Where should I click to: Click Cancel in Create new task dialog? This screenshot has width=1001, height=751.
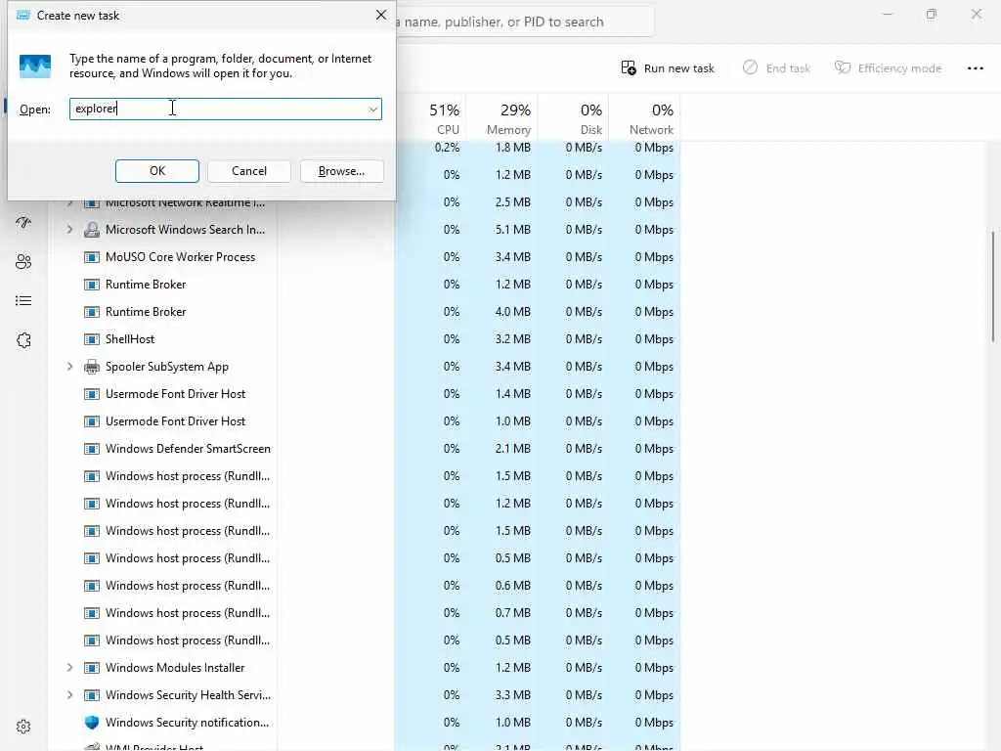pyautogui.click(x=249, y=171)
